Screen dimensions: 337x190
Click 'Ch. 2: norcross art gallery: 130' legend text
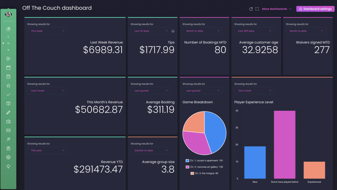pyautogui.click(x=206, y=167)
